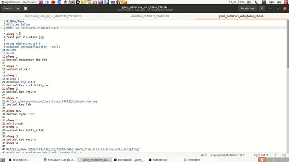
Task: Click the red left arrow launcher icon
Action: 53,2
